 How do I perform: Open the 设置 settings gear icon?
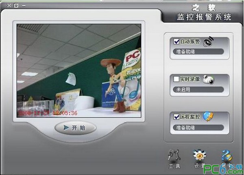tap(200, 159)
